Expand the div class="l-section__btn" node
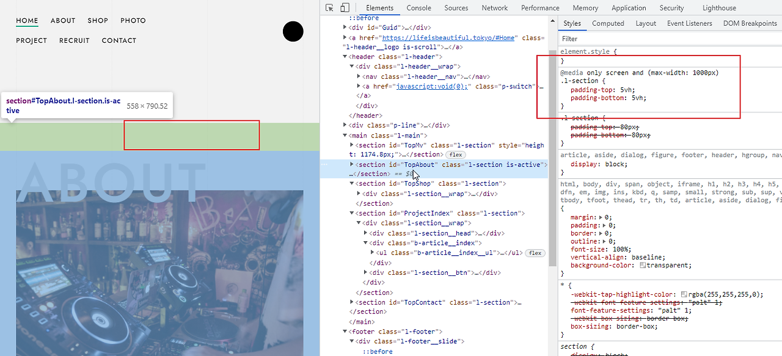782x356 pixels. point(366,272)
